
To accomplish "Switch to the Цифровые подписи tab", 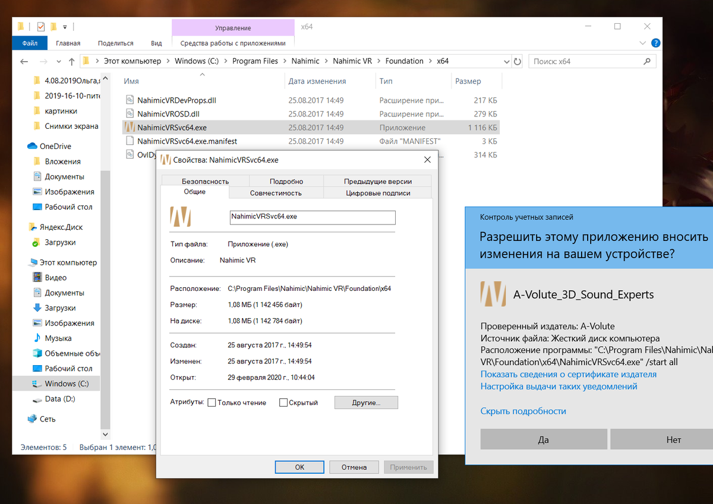I will coord(378,192).
